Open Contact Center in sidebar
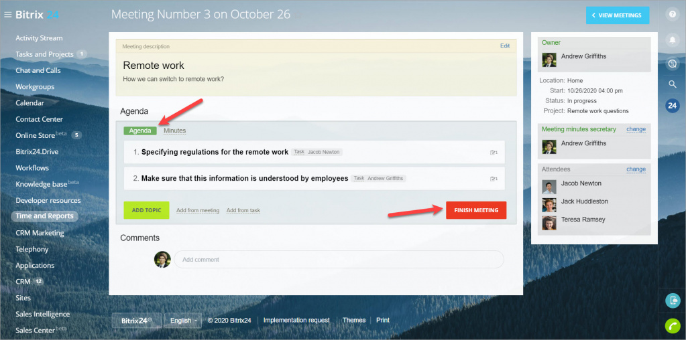686x340 pixels. [40, 119]
